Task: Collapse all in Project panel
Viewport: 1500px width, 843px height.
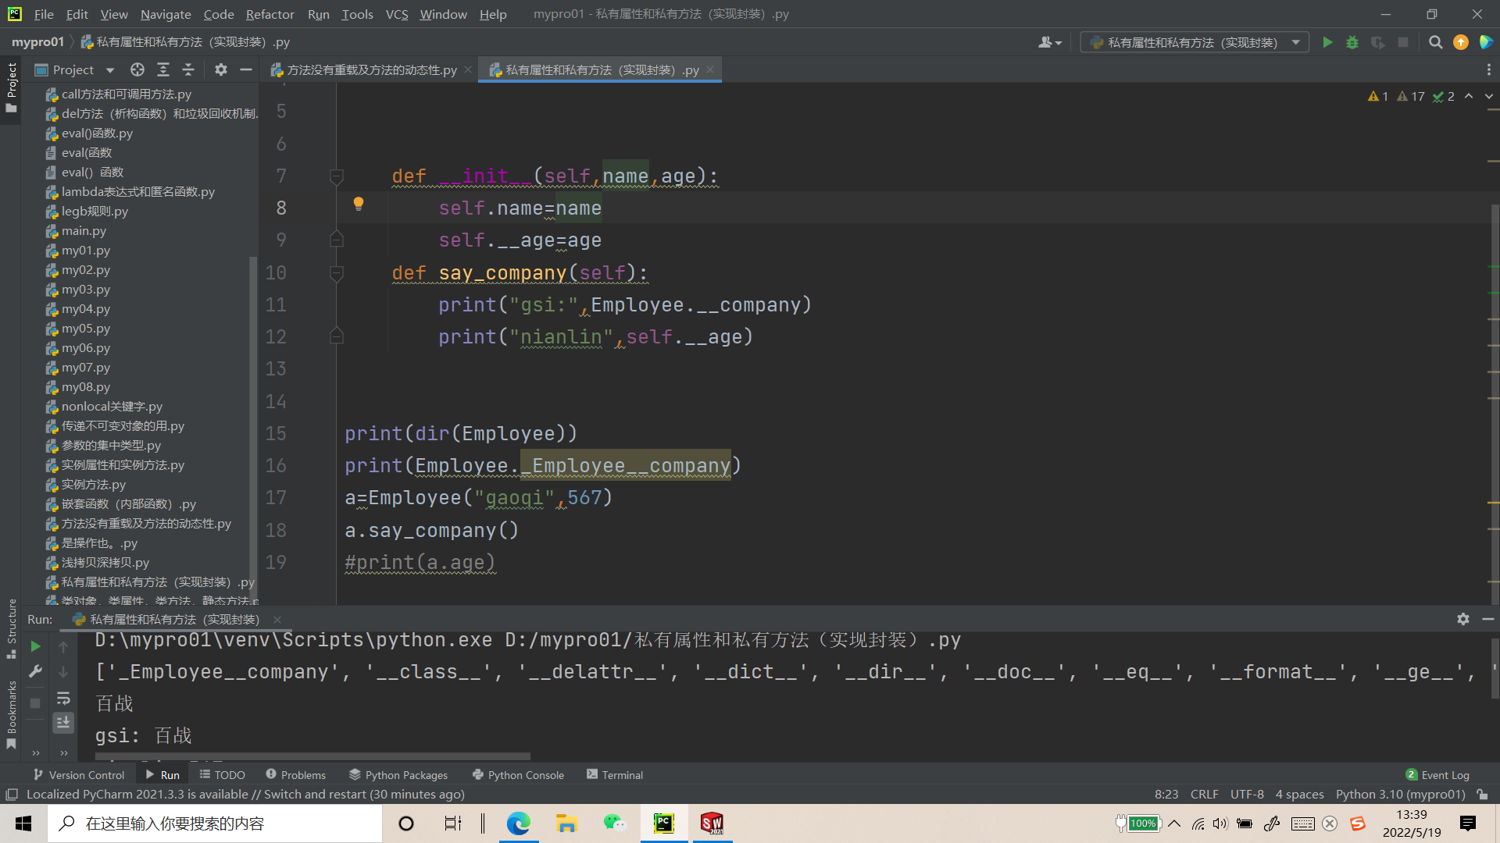Action: (x=188, y=69)
